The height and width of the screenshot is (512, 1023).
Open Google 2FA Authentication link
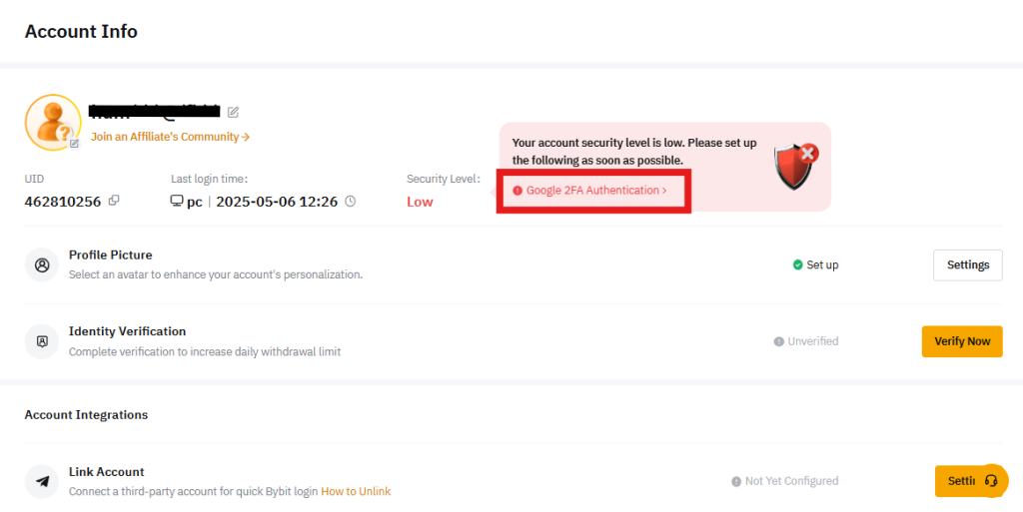(x=596, y=191)
